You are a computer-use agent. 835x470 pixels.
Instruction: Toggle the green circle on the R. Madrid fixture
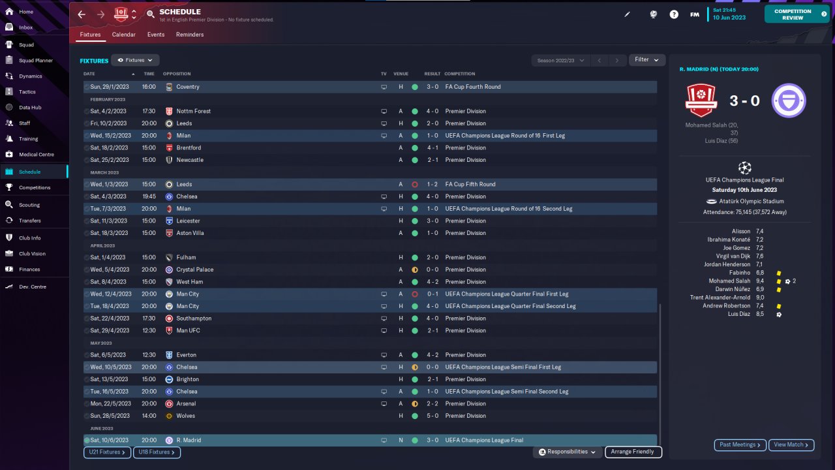click(x=87, y=441)
